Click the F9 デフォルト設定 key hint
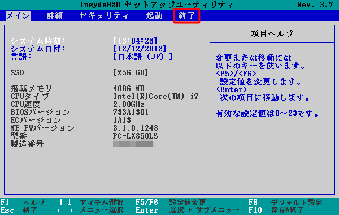Image resolution: width=339 pixels, height=215 pixels. click(285, 202)
